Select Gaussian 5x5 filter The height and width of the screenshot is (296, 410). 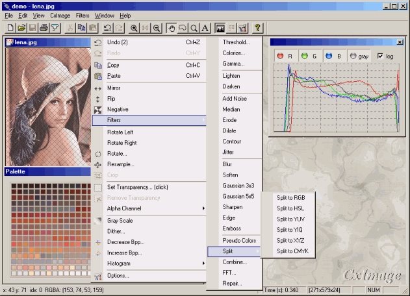click(x=238, y=196)
